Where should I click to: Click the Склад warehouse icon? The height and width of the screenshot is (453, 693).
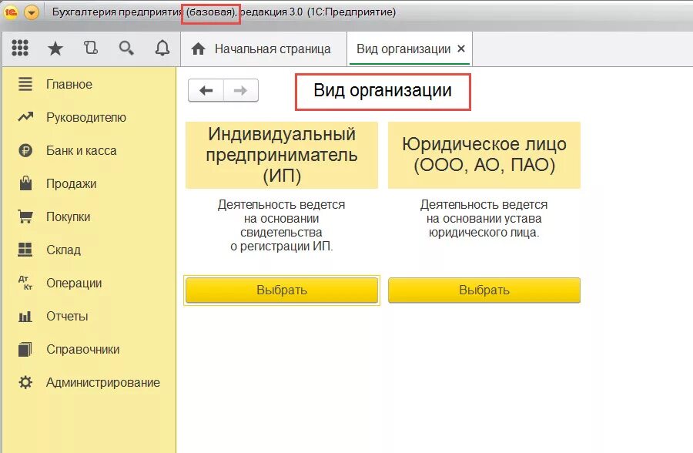coord(25,250)
